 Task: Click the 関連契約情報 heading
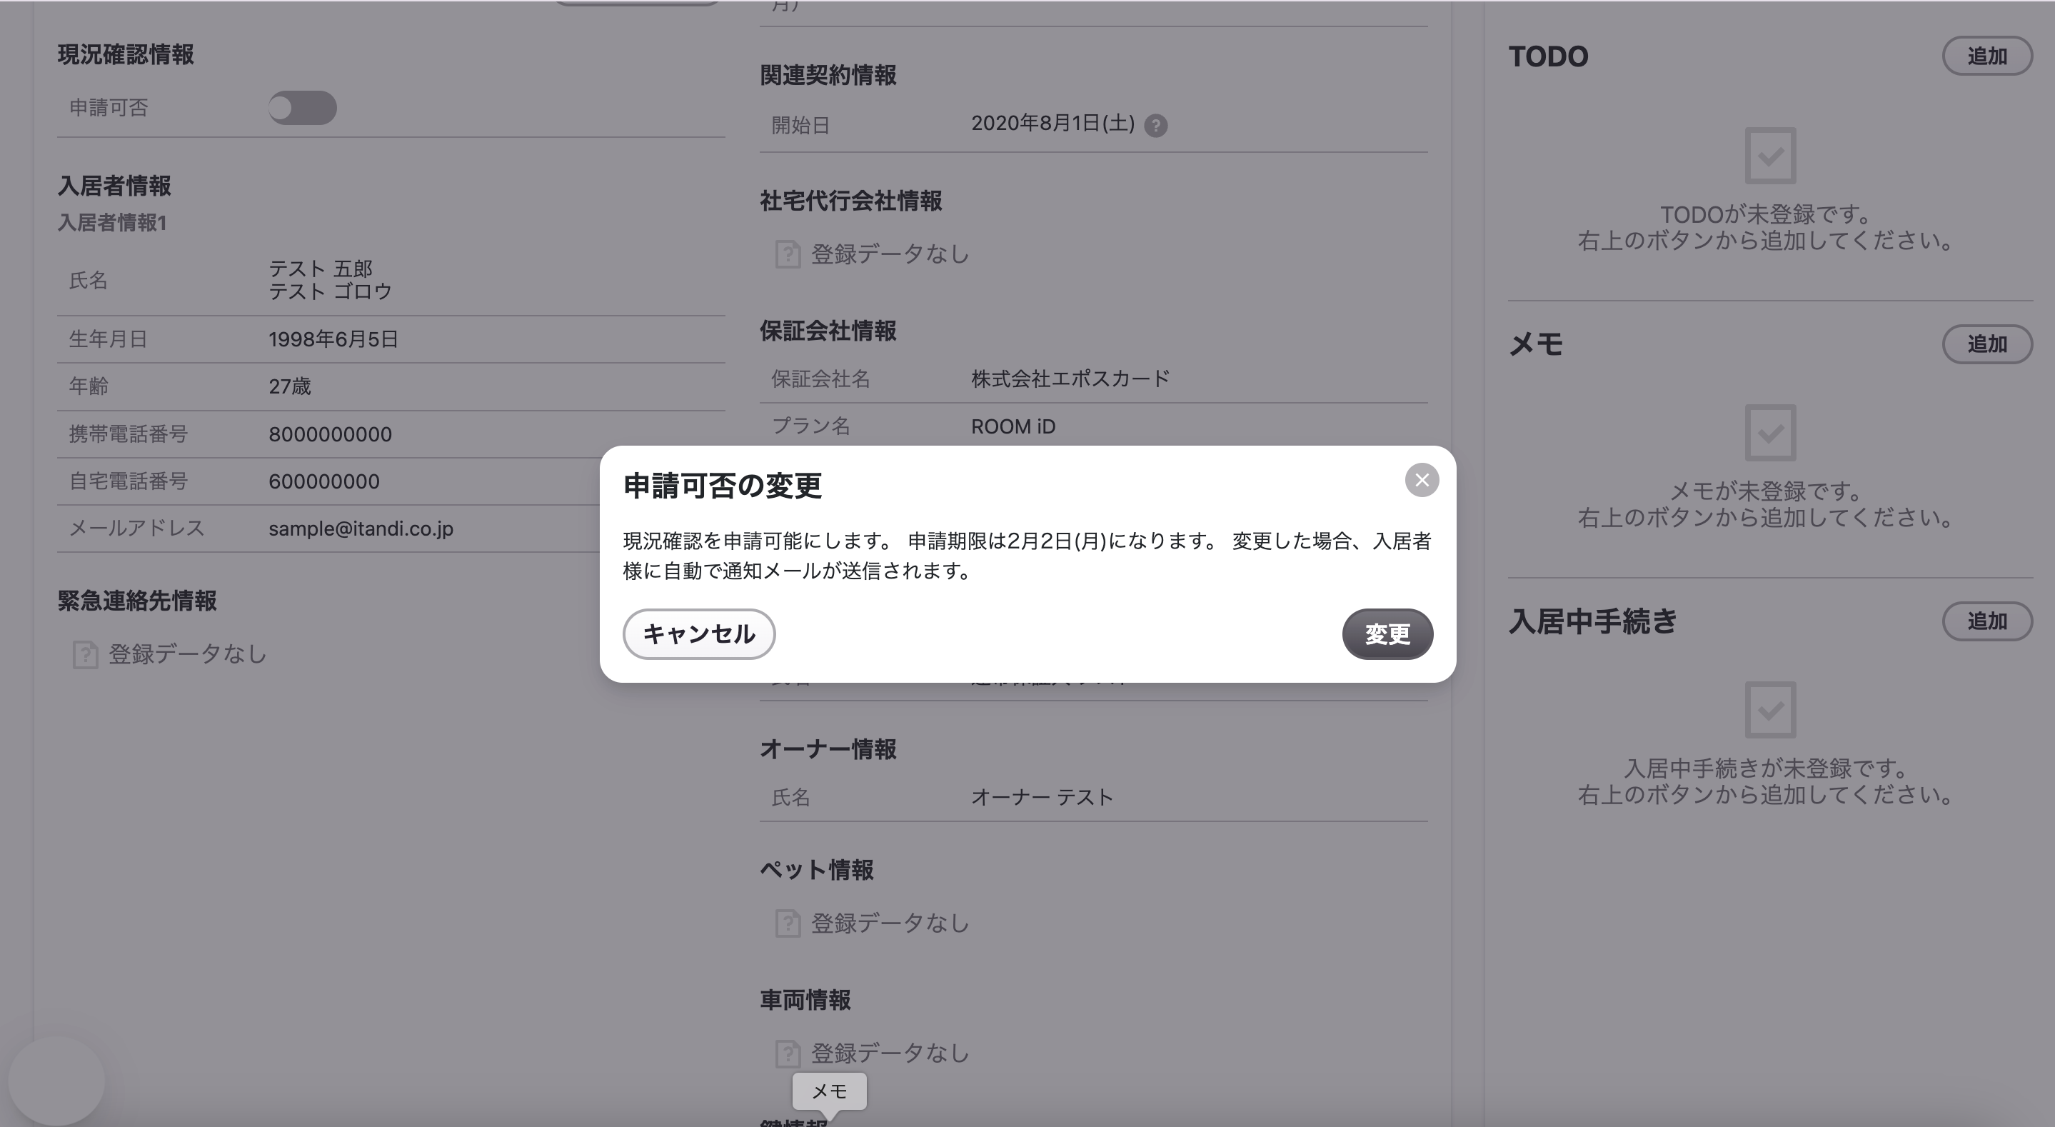pyautogui.click(x=828, y=75)
